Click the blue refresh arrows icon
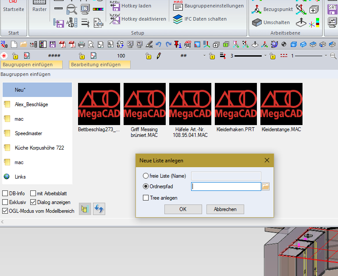The image size is (338, 276). tap(99, 209)
